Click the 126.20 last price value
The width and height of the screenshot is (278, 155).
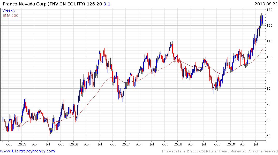(94, 4)
